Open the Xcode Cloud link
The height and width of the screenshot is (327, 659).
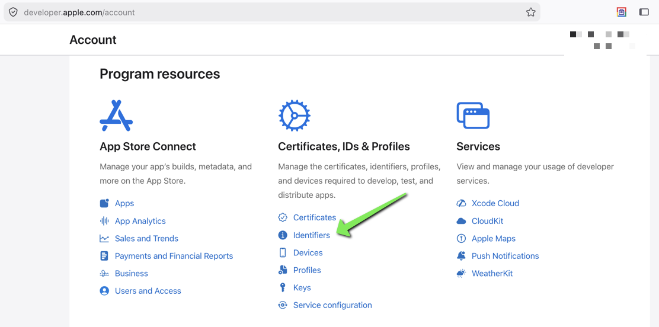pos(495,203)
